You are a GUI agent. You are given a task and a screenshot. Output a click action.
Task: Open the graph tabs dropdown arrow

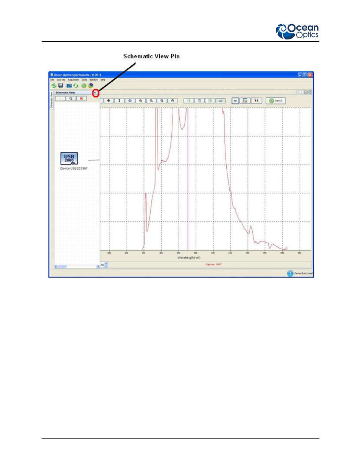coord(306,92)
